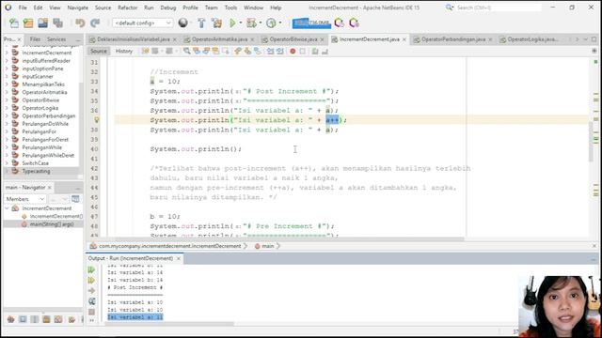This screenshot has width=602, height=338.
Task: Build the project with hammer icon
Action: [x=201, y=23]
